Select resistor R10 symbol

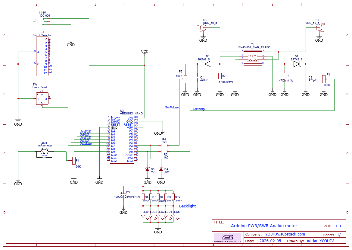coord(173,197)
